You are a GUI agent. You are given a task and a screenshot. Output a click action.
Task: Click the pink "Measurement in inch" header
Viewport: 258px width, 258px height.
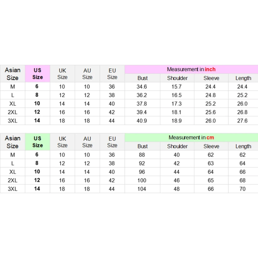click(x=191, y=69)
